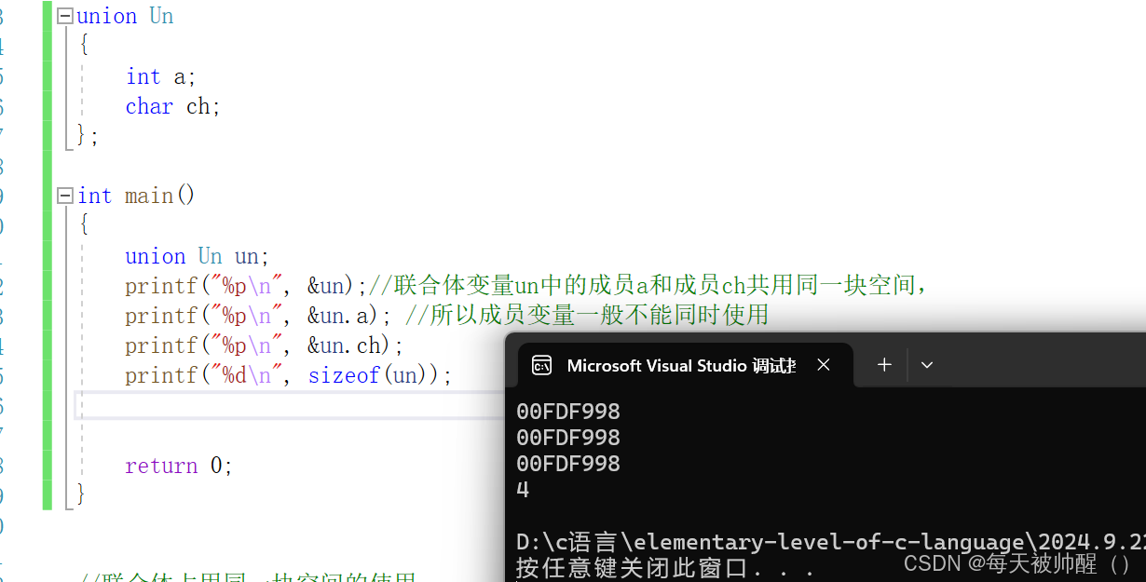Collapse the int main() function block
Image resolution: width=1146 pixels, height=582 pixels.
64,196
